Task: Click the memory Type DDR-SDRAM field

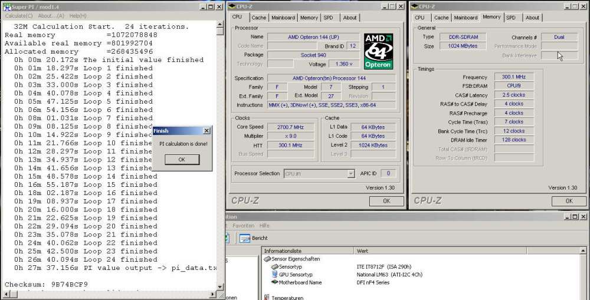Action: [463, 37]
